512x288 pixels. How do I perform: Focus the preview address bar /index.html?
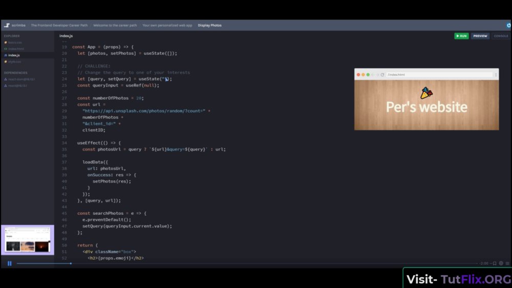point(439,75)
